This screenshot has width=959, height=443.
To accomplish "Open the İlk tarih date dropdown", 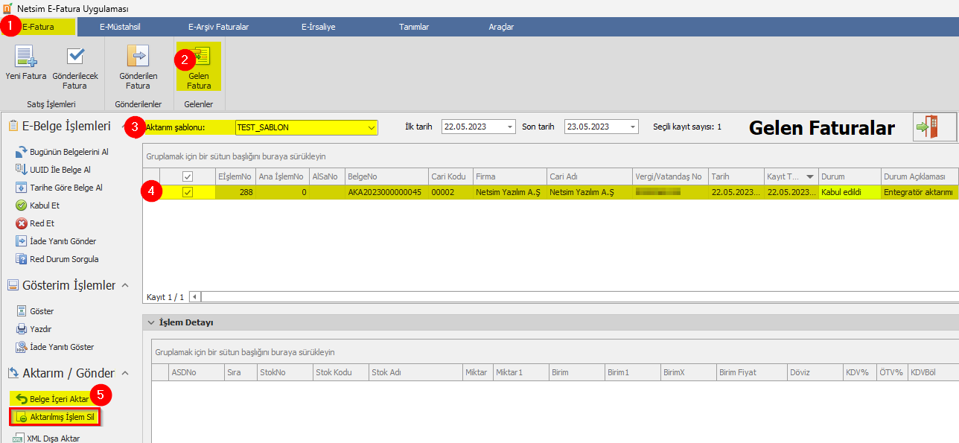I will point(509,127).
